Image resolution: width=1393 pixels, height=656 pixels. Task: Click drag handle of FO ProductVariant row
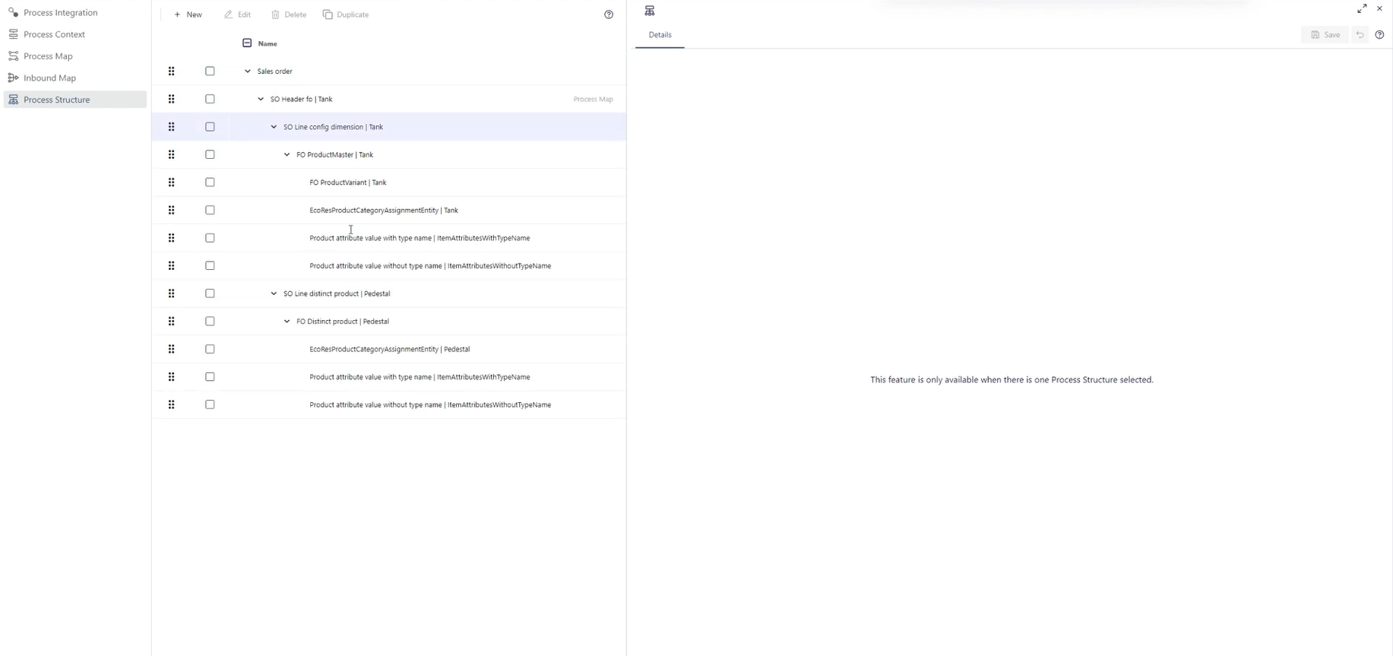click(172, 182)
